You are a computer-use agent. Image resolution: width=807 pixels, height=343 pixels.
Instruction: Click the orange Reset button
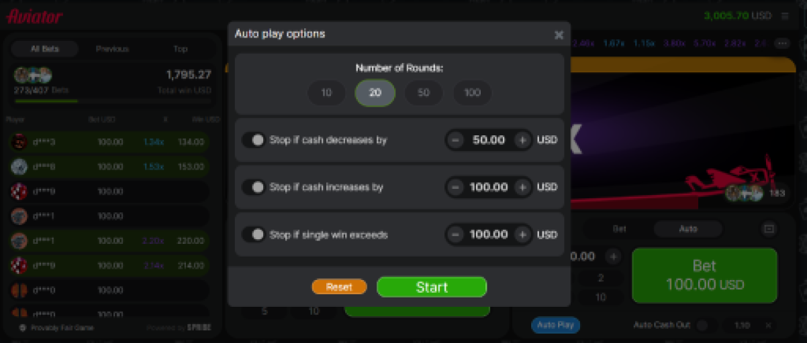[339, 287]
